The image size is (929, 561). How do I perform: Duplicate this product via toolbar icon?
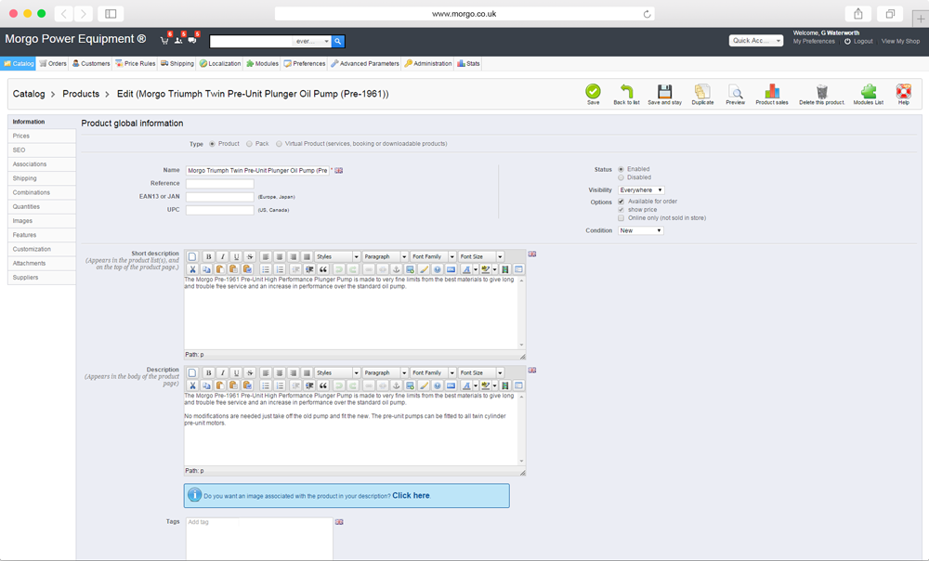[702, 91]
